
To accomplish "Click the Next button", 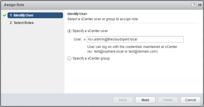I will click(x=145, y=100).
